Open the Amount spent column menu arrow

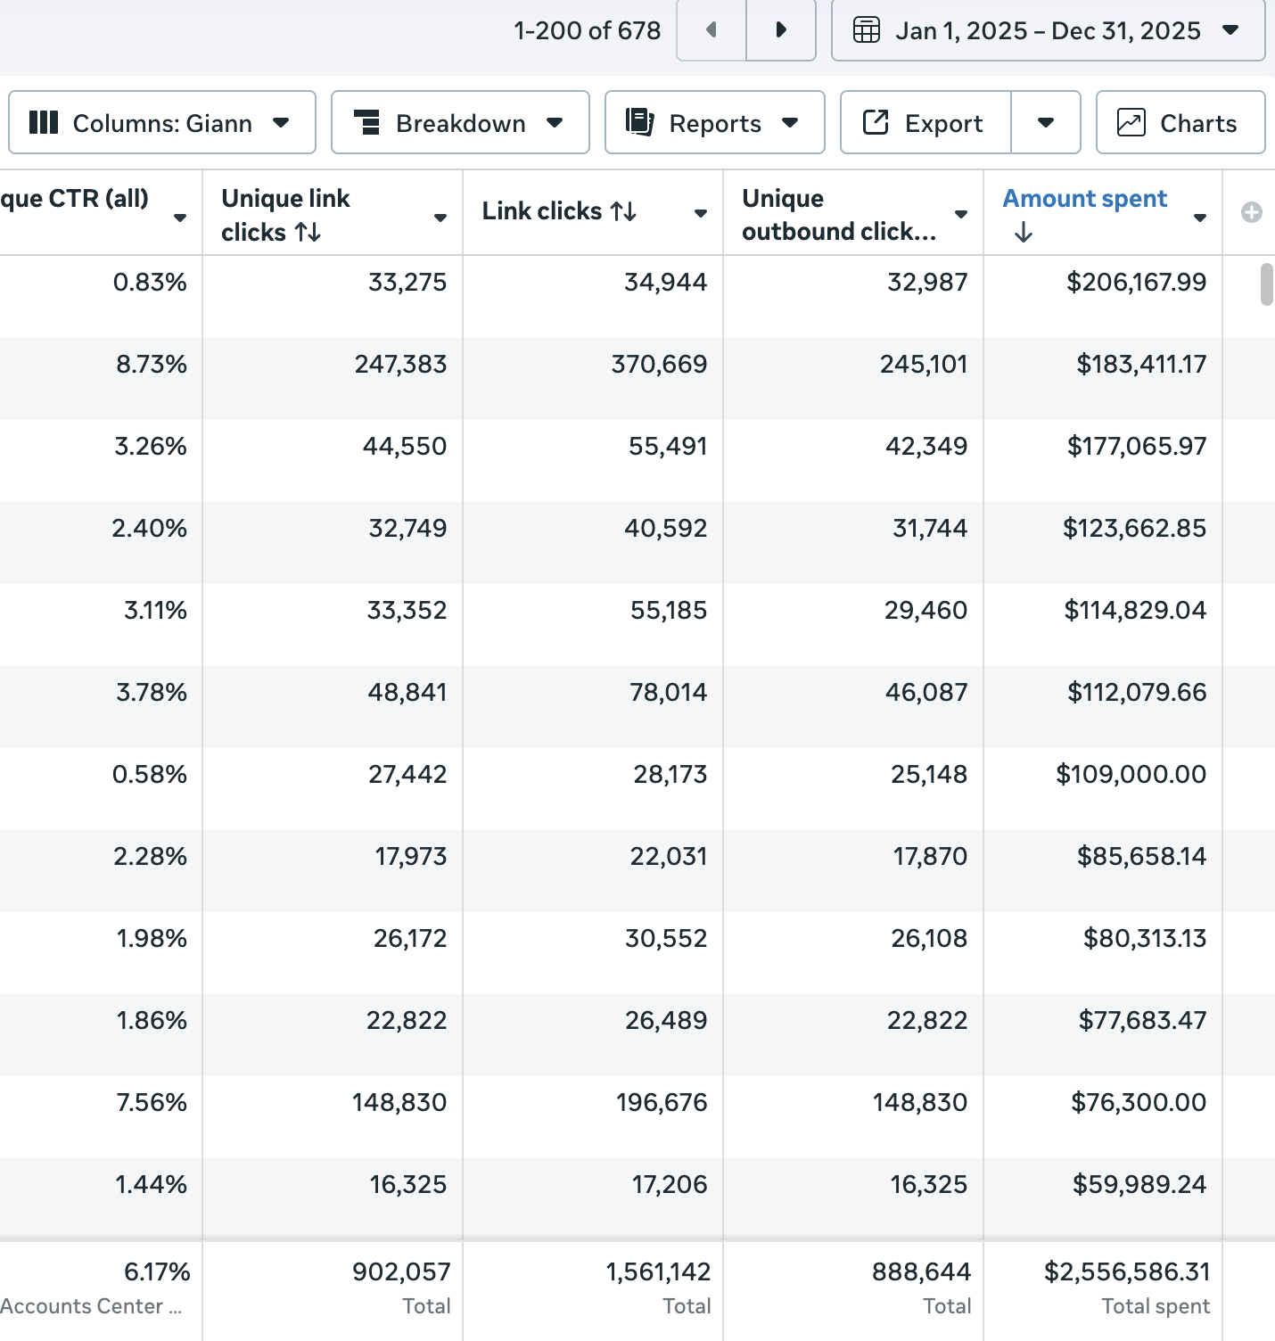[1200, 218]
